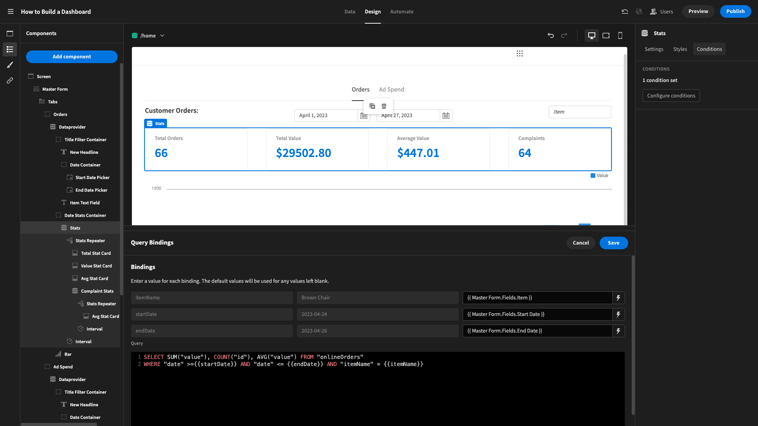Open the Settings tab for Stats
This screenshot has width=758, height=426.
654,49
